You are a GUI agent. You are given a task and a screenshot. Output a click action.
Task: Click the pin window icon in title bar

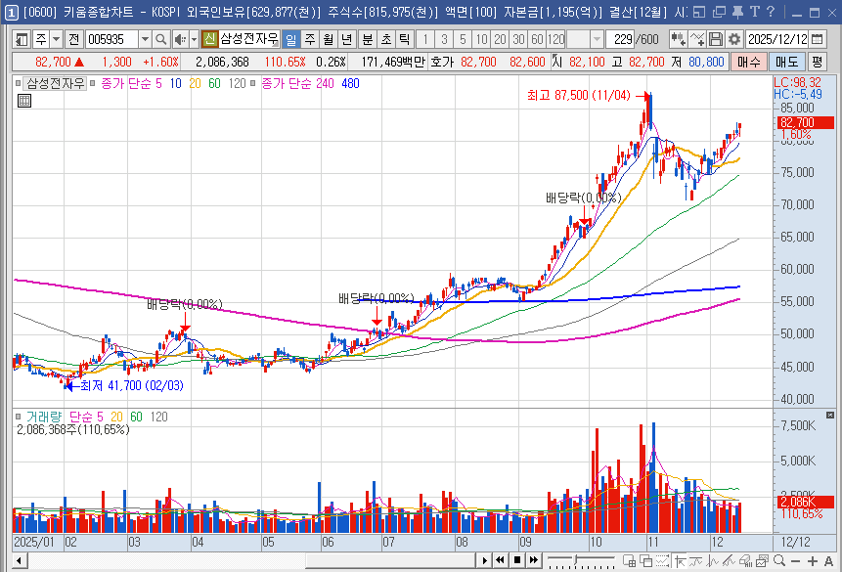pos(737,12)
